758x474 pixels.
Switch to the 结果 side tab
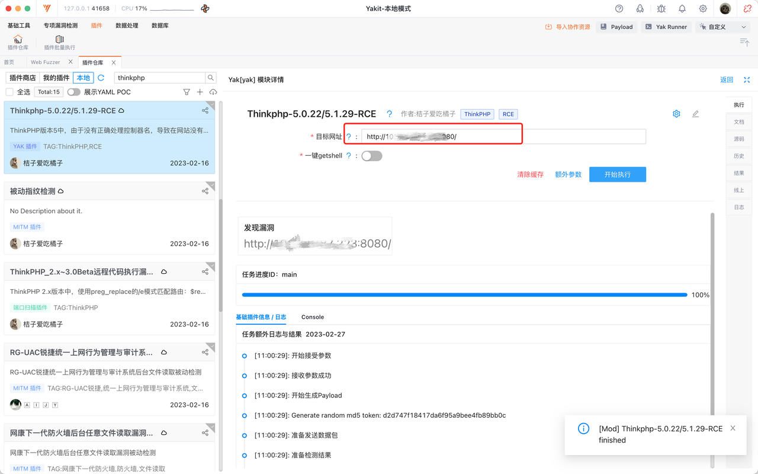coord(739,173)
